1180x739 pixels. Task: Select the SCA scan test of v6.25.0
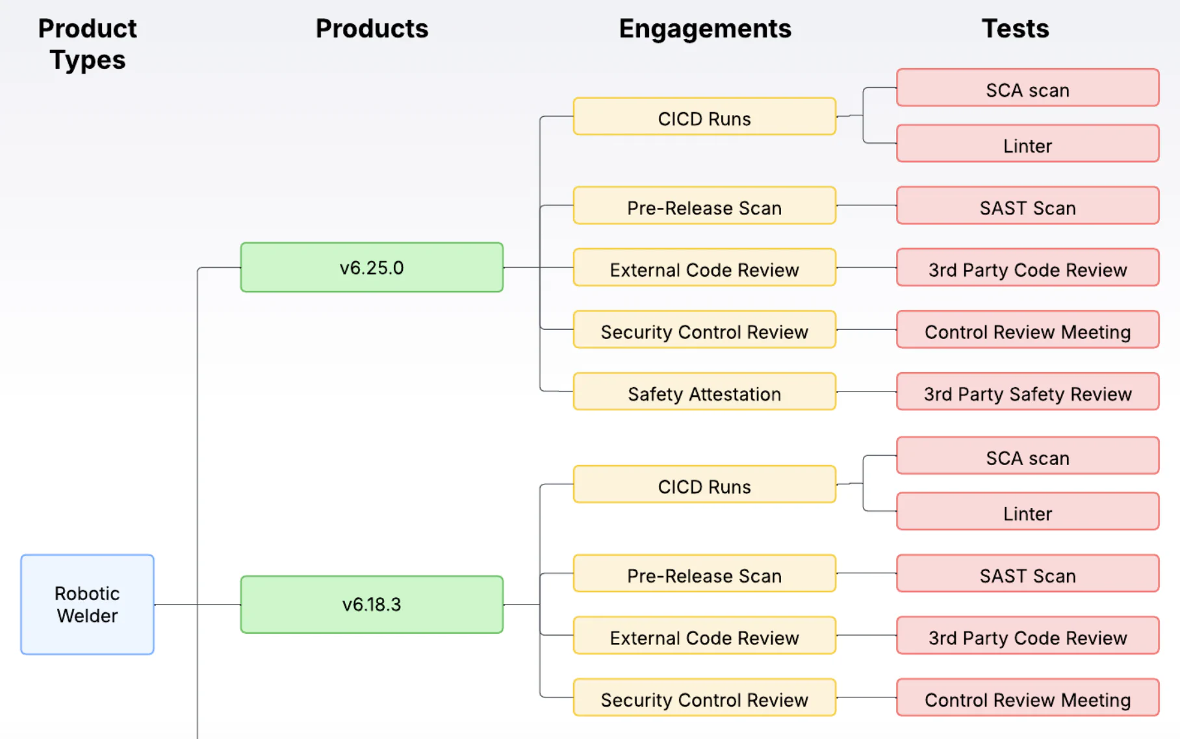[x=1027, y=90]
